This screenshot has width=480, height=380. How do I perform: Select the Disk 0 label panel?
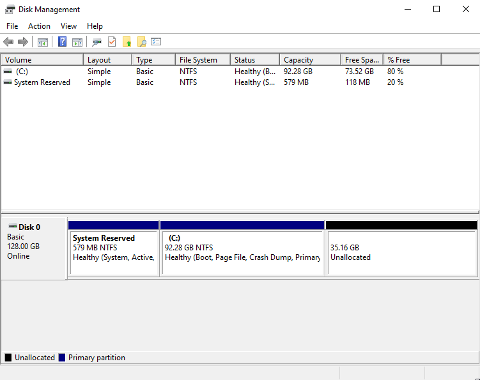(35, 248)
